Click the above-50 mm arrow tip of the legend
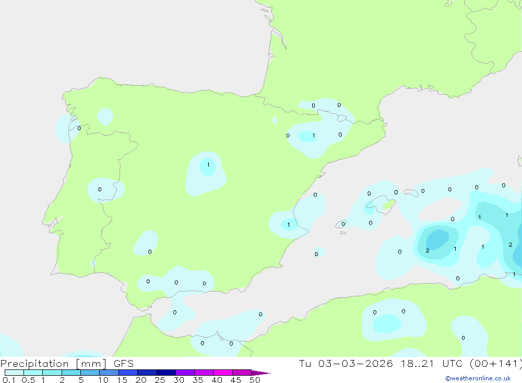Image resolution: width=522 pixels, height=383 pixels. point(261,373)
